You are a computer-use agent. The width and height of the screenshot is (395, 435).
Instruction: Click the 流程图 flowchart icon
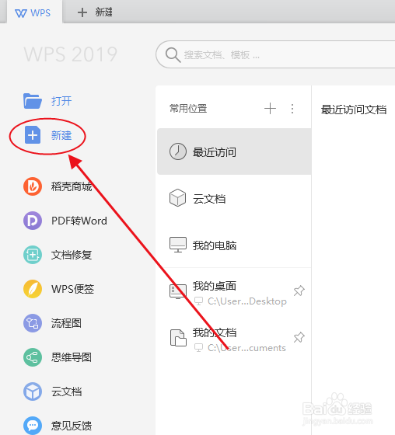tap(33, 323)
